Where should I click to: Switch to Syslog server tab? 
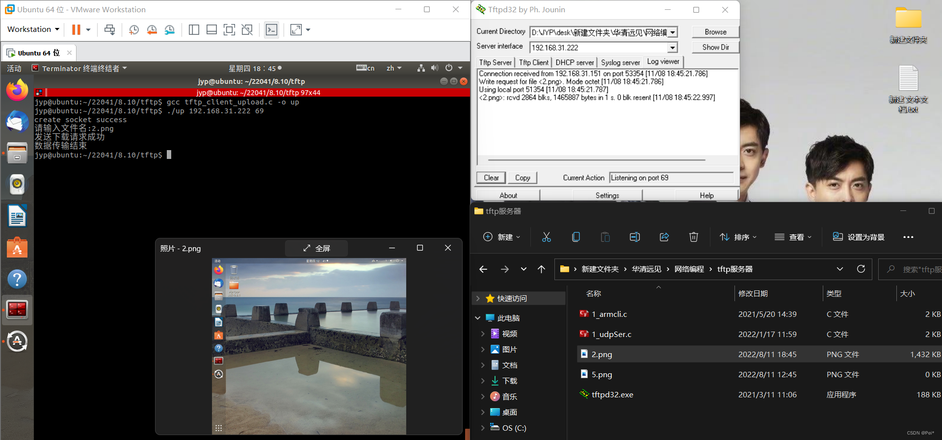pyautogui.click(x=621, y=62)
